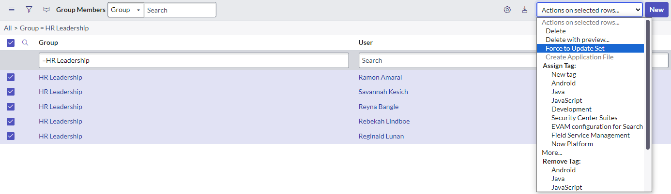Select More... in the actions list

point(552,152)
